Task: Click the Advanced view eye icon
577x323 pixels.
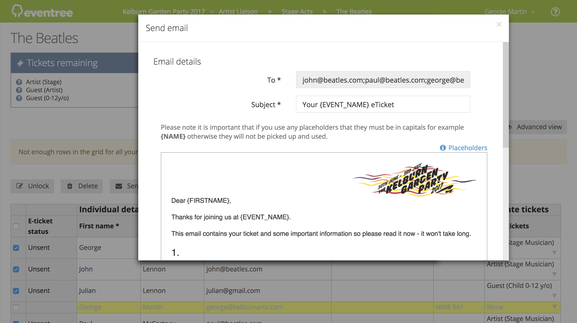Action: [x=510, y=127]
